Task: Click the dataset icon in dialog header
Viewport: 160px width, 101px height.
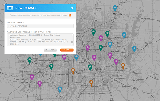Action: [x=10, y=8]
